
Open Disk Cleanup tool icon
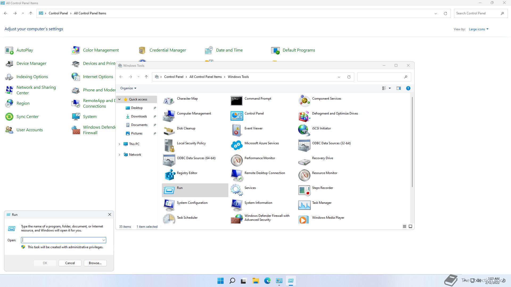169,130
